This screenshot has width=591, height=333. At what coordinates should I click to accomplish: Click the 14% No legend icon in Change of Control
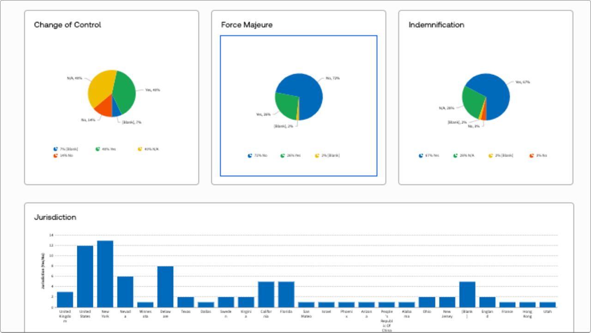pyautogui.click(x=55, y=155)
